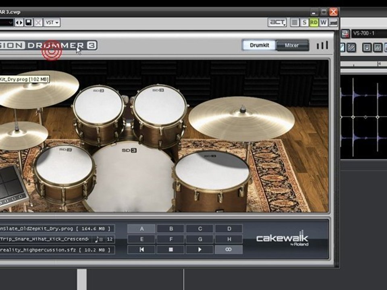The image size is (387, 290).
Task: Select pattern pad C
Action: click(x=200, y=229)
